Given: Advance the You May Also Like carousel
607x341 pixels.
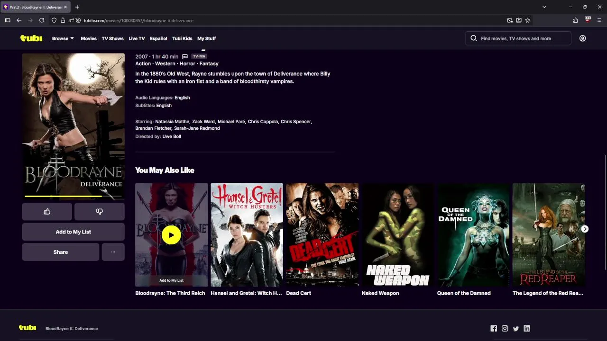Looking at the screenshot, I should point(585,229).
